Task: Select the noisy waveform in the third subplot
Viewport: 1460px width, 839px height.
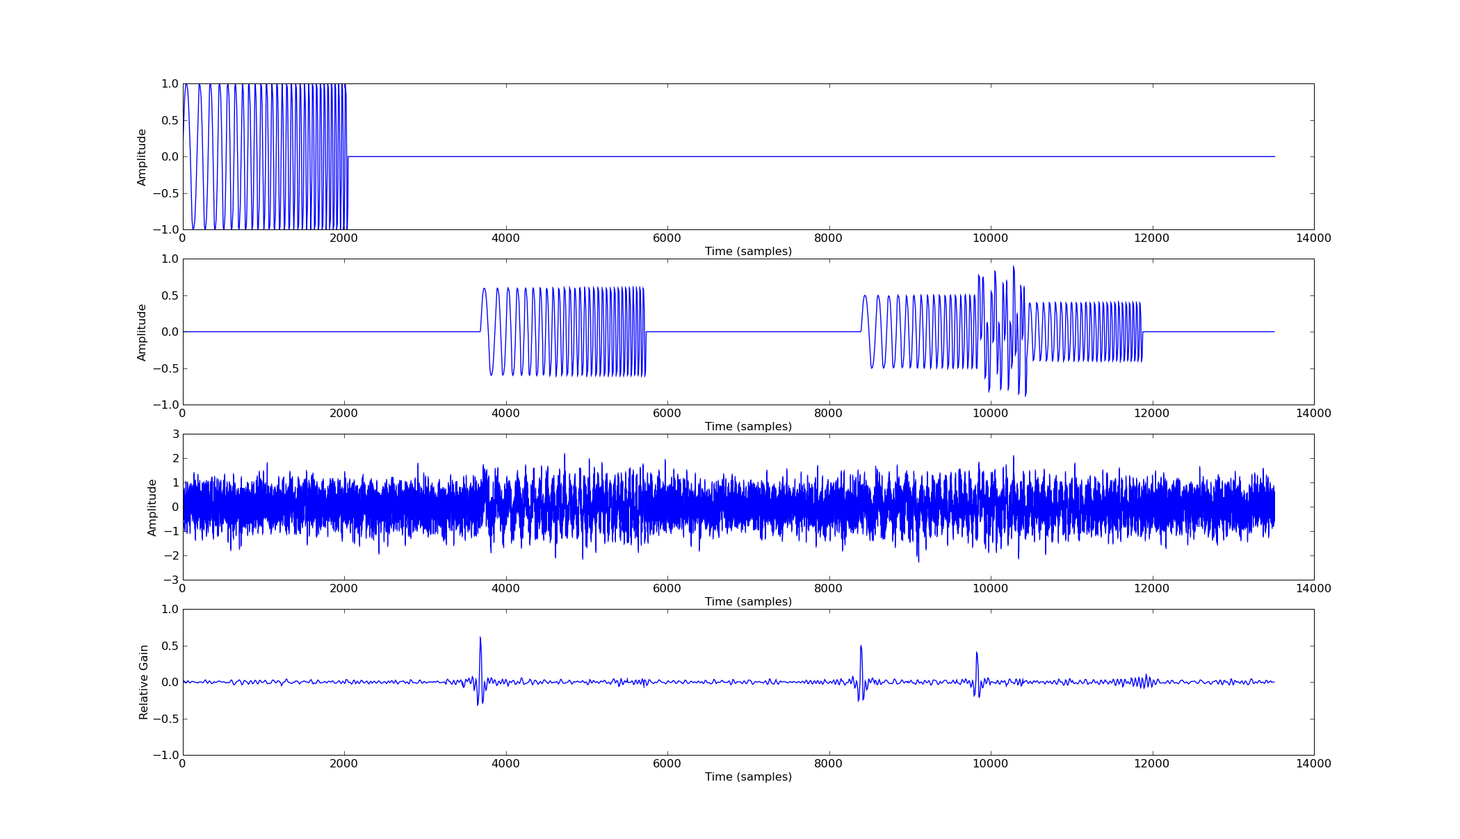Action: [695, 507]
